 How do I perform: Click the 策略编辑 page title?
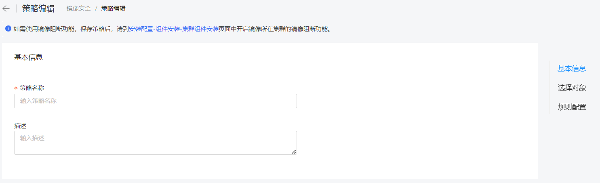click(38, 8)
